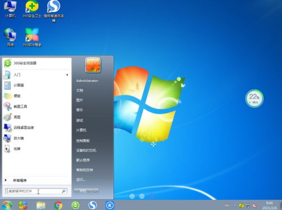This screenshot has width=282, height=210.
Task: Open File Explorer from the taskbar
Action: [41, 205]
